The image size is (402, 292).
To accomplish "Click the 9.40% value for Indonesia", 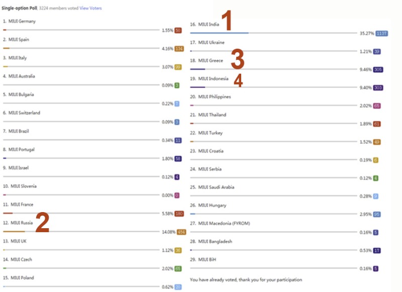I will 366,88.
